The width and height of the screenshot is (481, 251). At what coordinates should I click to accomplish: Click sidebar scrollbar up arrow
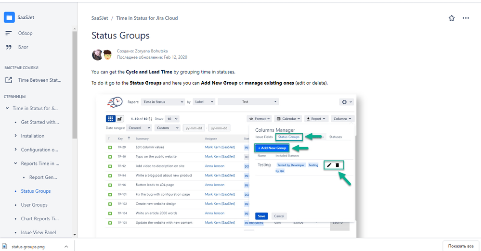(x=75, y=28)
